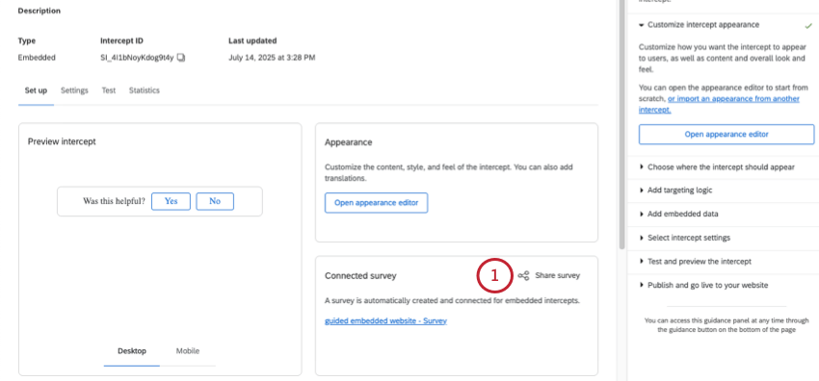819x381 pixels.
Task: Open appearance editor in Appearance card
Action: [376, 203]
